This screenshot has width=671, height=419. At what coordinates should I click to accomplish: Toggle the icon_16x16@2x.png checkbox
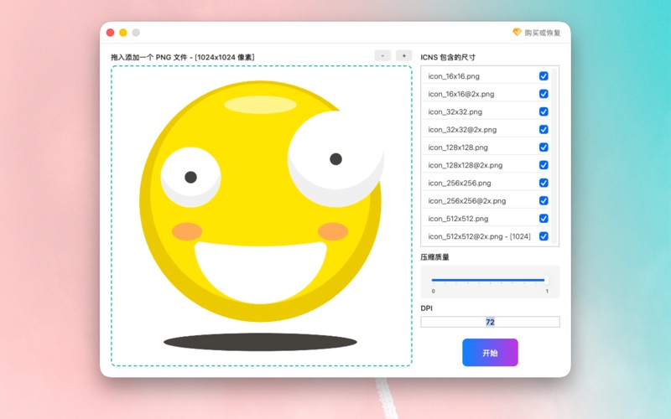click(544, 94)
